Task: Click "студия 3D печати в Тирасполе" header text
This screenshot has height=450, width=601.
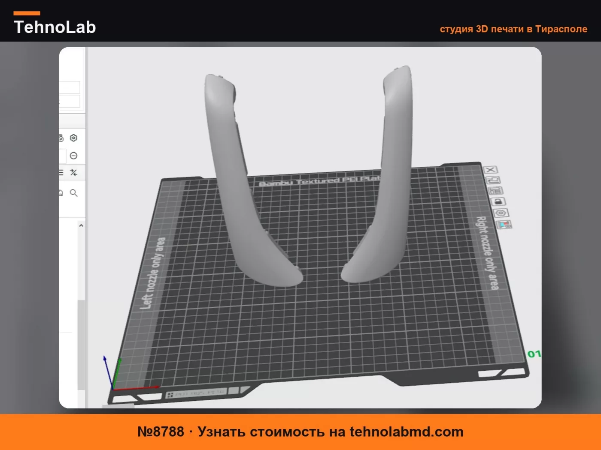Action: coord(513,29)
